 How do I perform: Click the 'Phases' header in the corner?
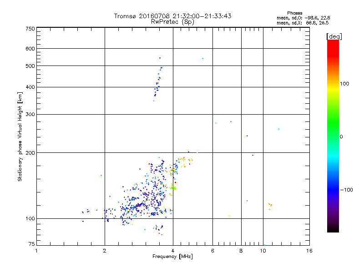coord(294,13)
